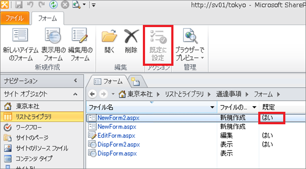The width and height of the screenshot is (306, 169).
Task: Click the Redo arrow icon
Action: point(41,5)
